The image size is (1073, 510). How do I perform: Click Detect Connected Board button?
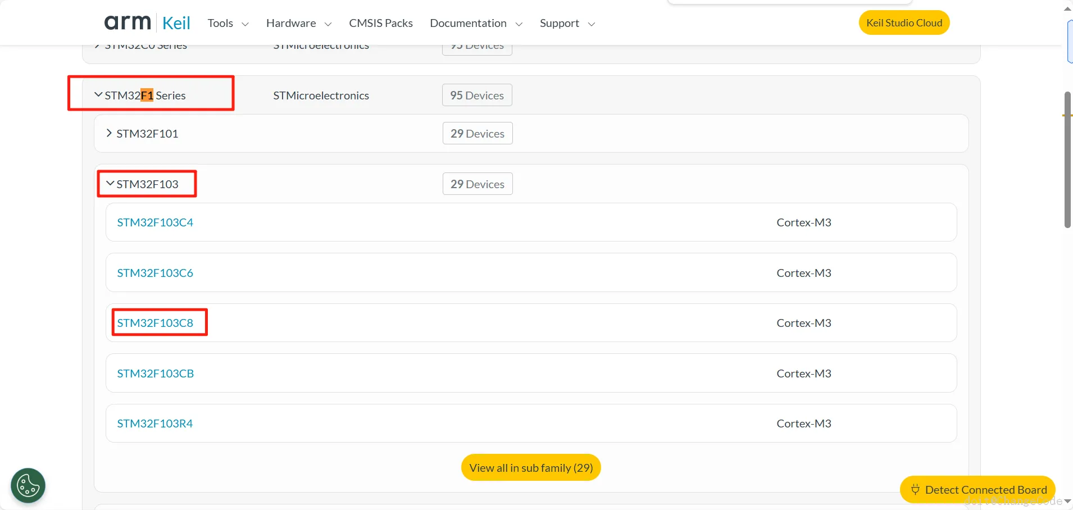coord(977,490)
